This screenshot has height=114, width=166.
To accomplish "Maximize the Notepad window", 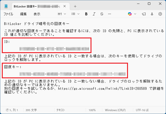I will pyautogui.click(x=149, y=4).
